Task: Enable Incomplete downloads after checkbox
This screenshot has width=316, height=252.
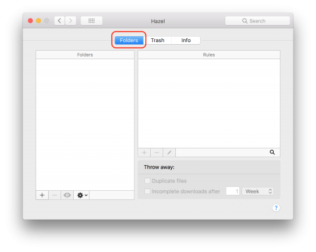Action: pyautogui.click(x=147, y=191)
